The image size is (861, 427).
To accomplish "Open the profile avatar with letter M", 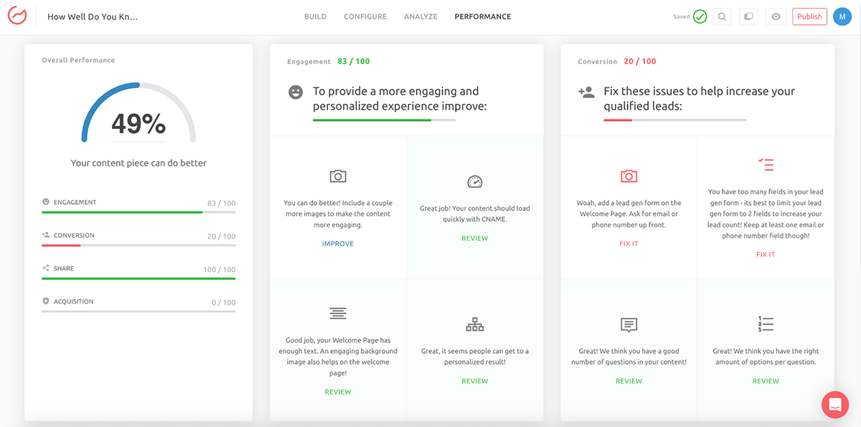I will [842, 16].
